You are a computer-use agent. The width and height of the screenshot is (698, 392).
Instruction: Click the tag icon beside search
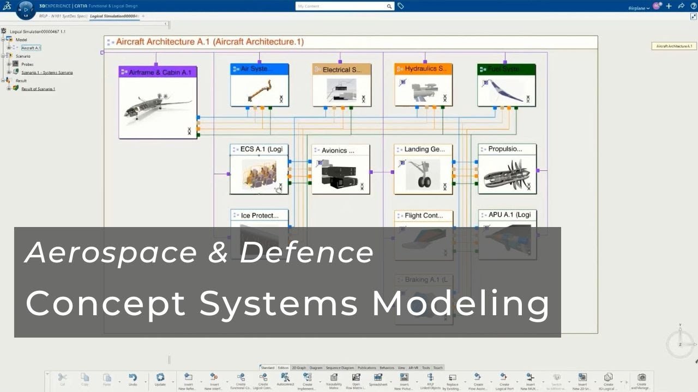[x=401, y=6]
